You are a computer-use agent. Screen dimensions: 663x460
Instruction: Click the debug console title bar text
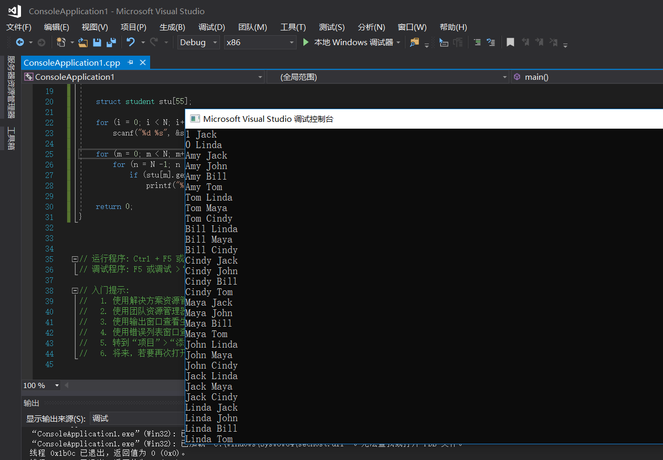click(x=268, y=119)
